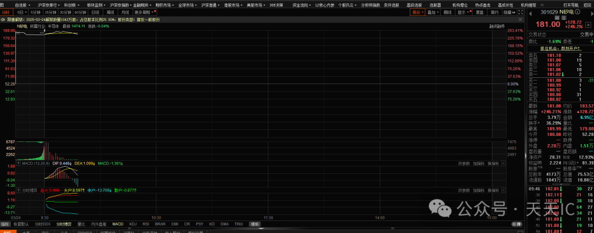Select RSI indicator
Image resolution: width=594 pixels, height=233 pixels.
(x=145, y=224)
